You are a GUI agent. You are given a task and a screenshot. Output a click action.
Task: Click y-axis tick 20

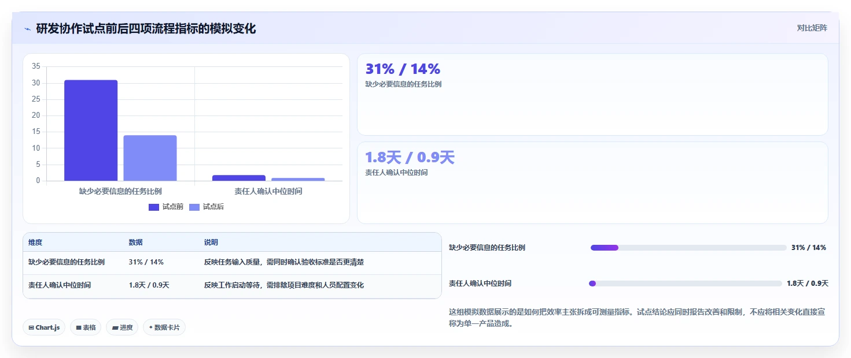coord(36,115)
